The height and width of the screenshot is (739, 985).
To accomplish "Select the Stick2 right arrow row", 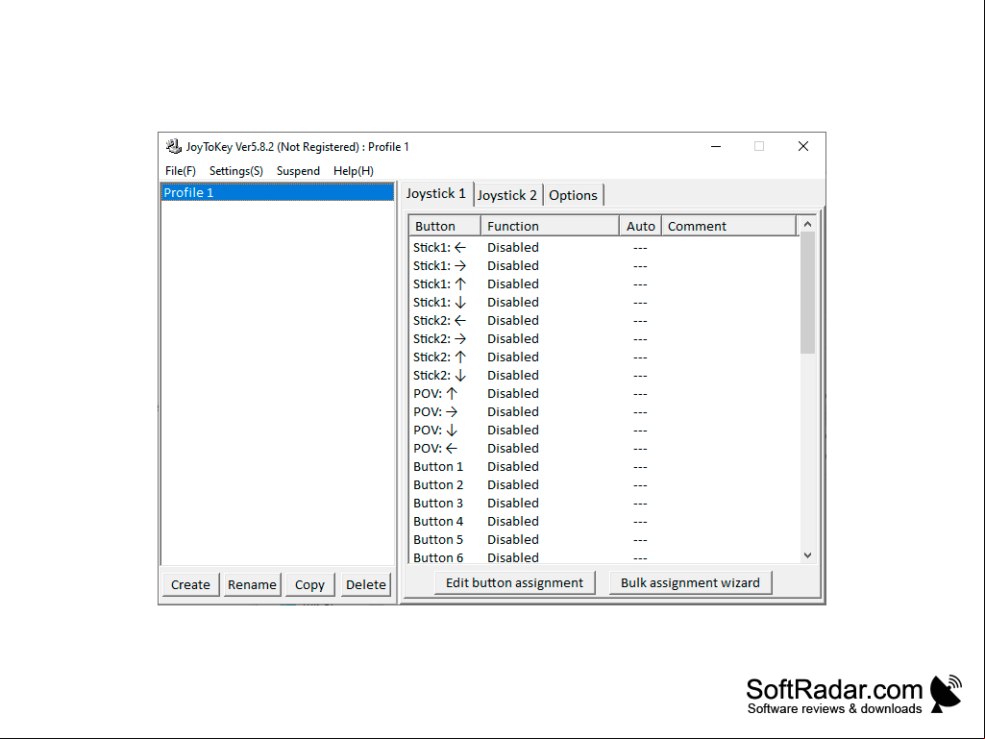I will pyautogui.click(x=603, y=338).
